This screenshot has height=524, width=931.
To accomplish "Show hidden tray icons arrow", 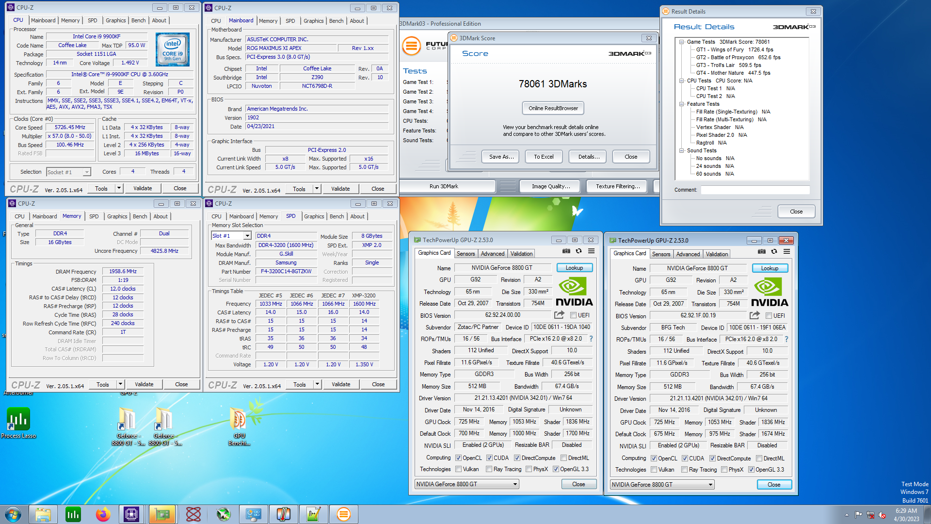I will 847,515.
